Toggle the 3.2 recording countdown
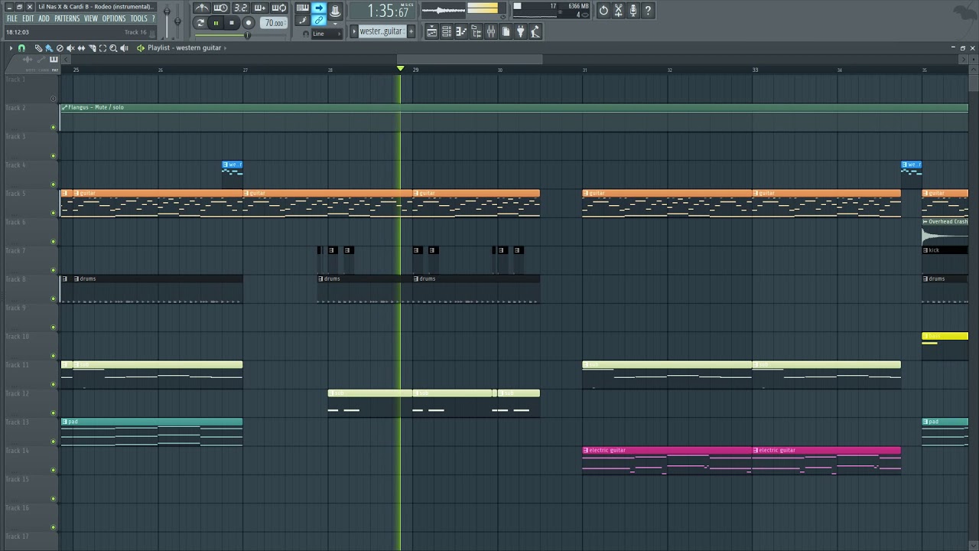This screenshot has height=551, width=979. [x=241, y=8]
